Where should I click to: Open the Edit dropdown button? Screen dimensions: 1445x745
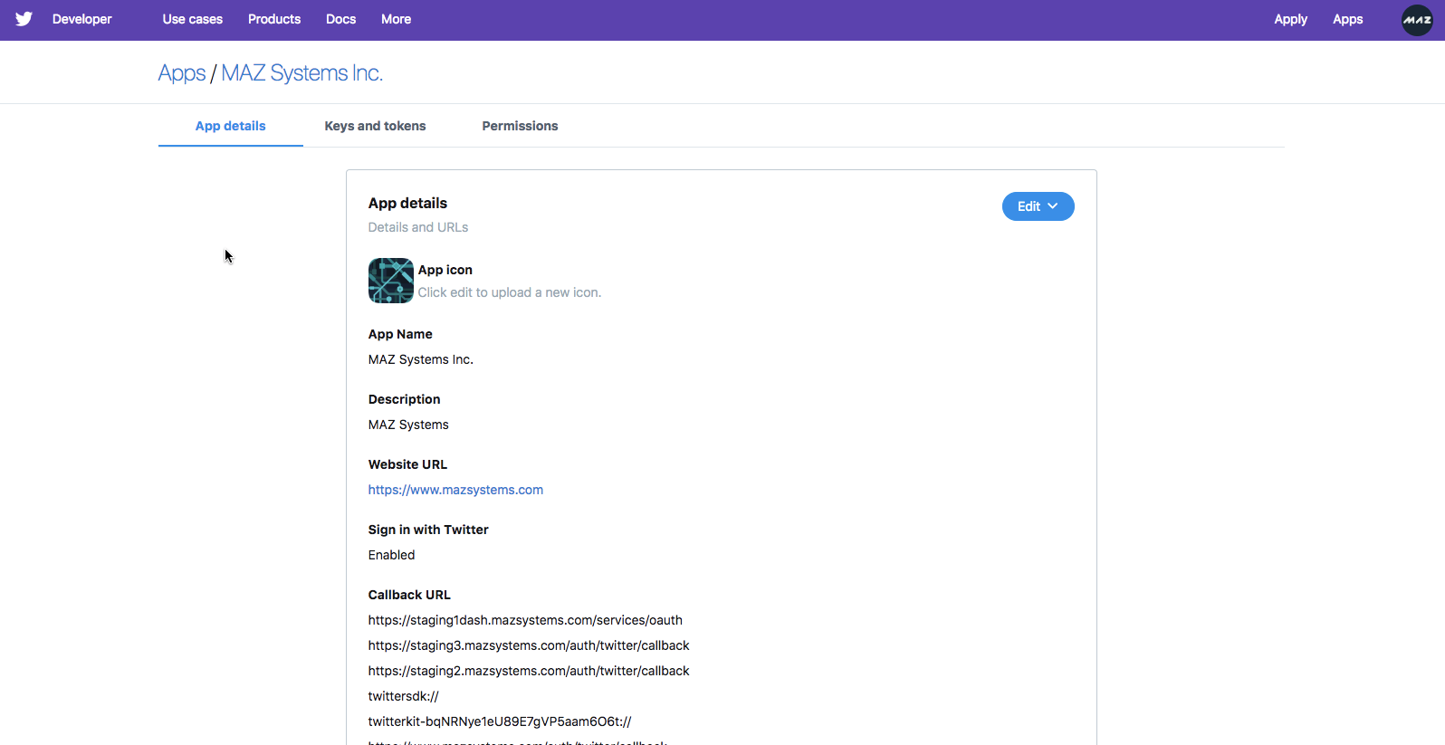pyautogui.click(x=1038, y=206)
